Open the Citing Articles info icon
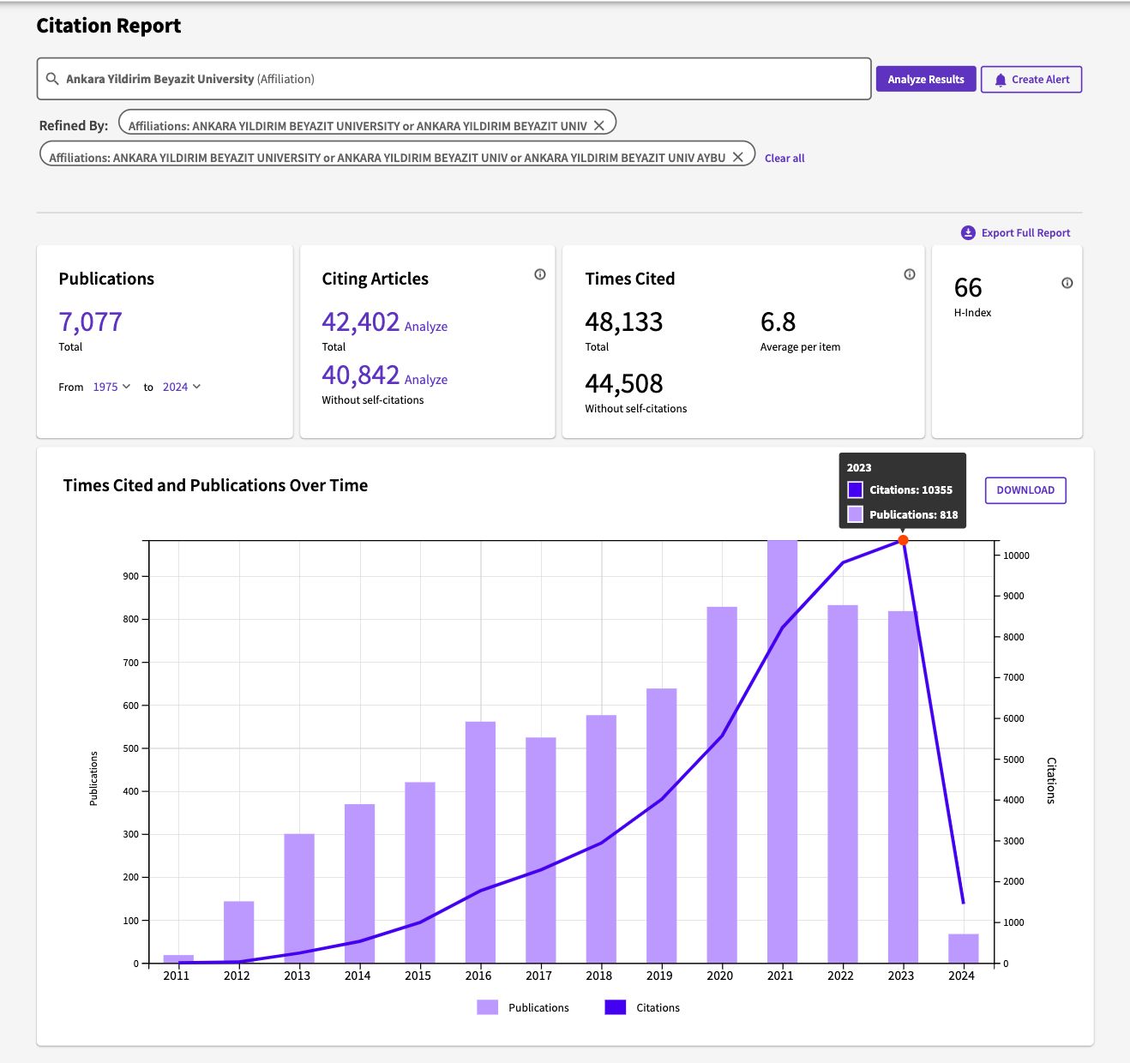1130x1063 pixels. click(540, 274)
